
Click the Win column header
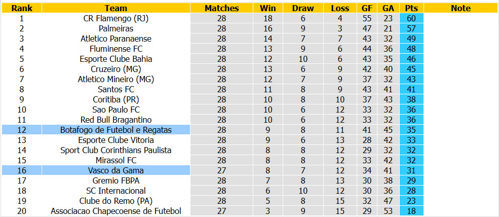[x=268, y=8]
